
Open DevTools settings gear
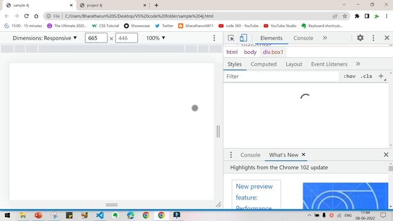coord(360,38)
